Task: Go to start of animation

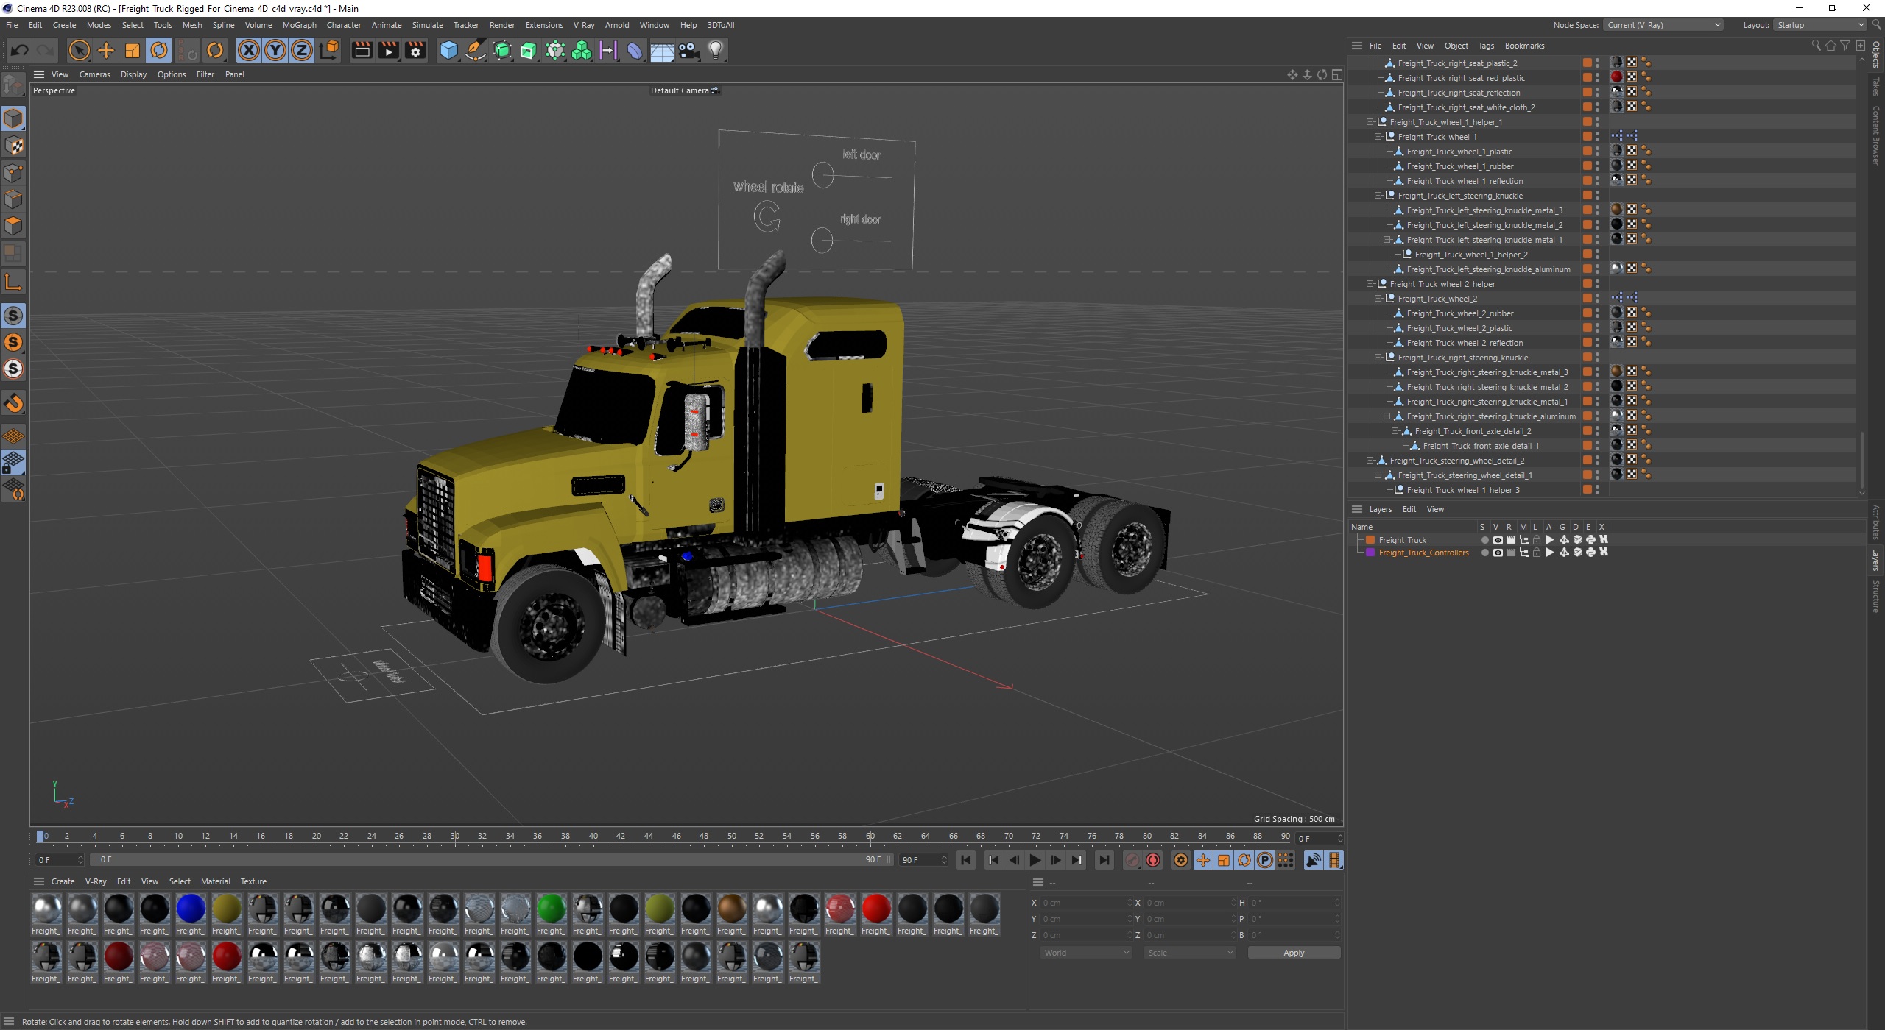Action: coord(966,860)
